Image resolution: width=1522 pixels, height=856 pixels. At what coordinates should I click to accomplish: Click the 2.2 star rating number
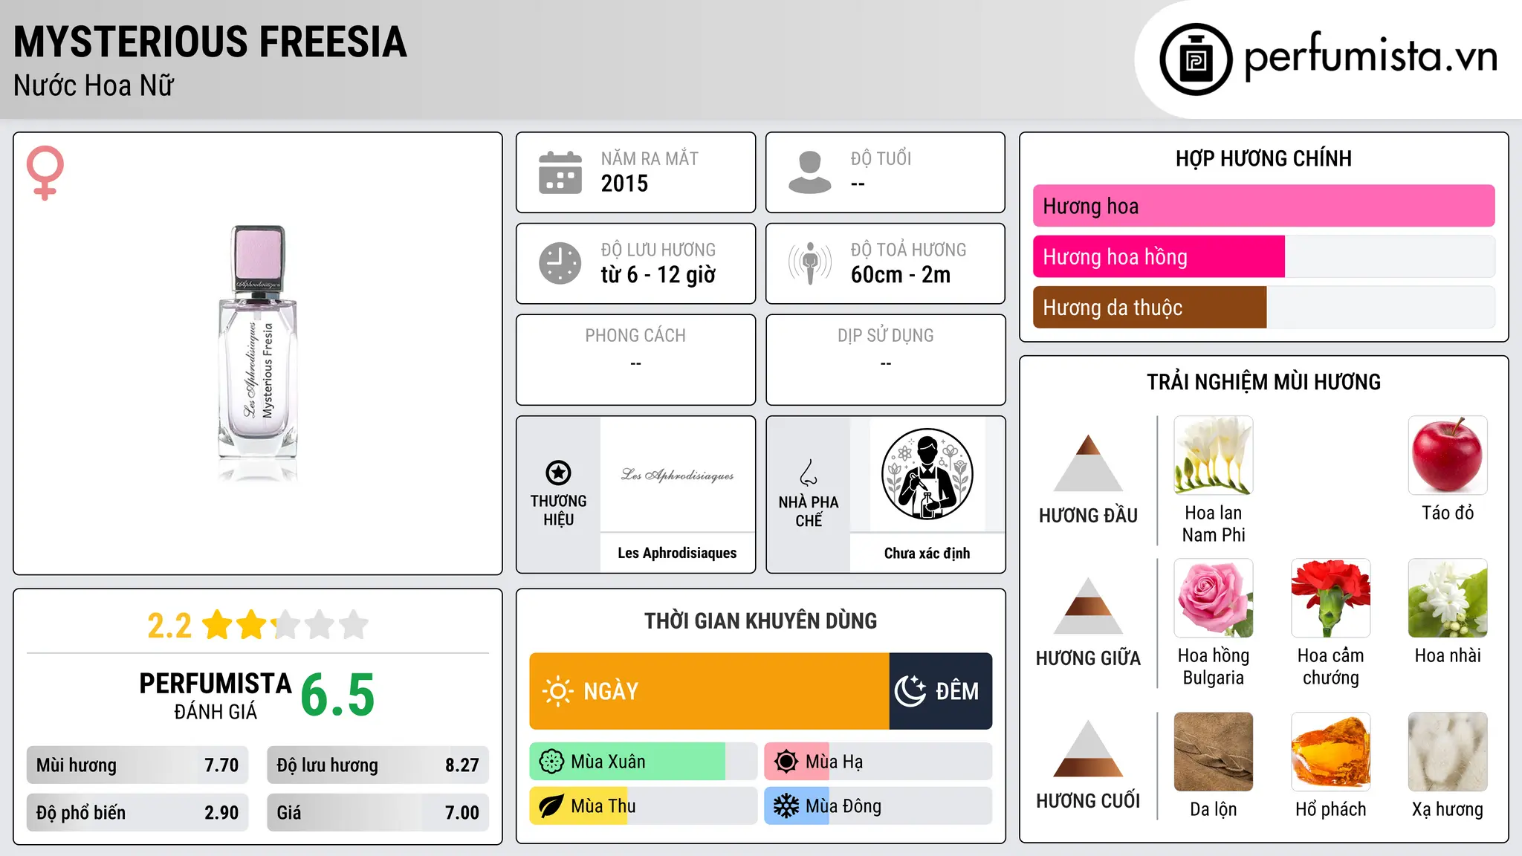pos(169,626)
